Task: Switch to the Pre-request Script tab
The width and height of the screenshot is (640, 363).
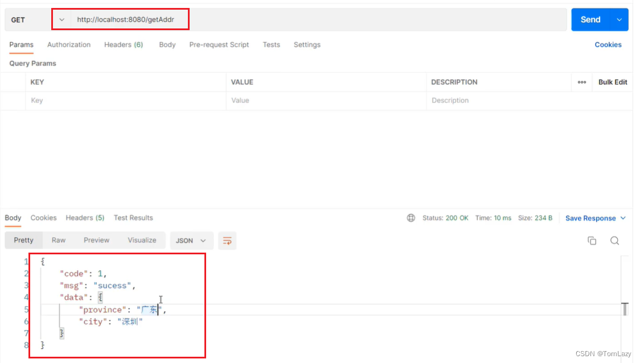Action: click(219, 44)
